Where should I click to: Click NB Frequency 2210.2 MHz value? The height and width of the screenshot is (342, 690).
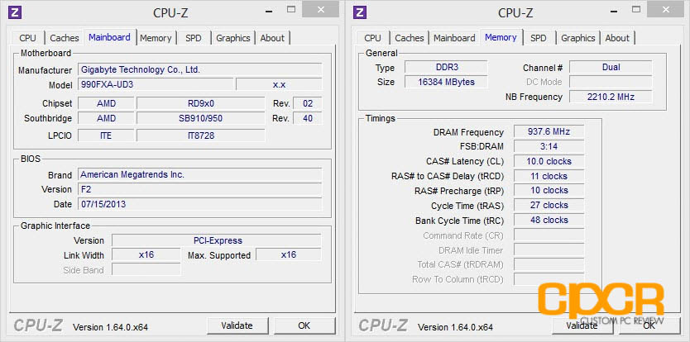point(611,97)
